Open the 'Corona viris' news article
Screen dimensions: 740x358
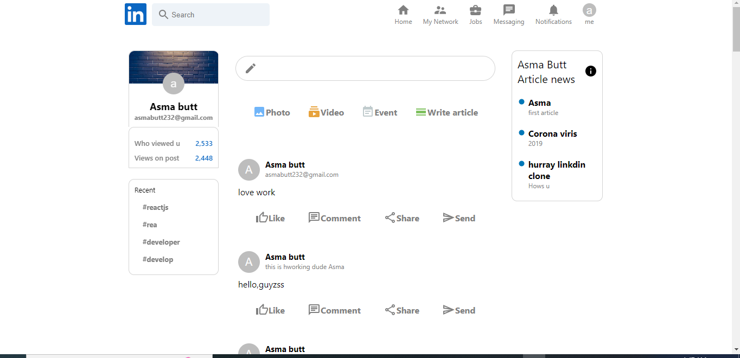552,133
